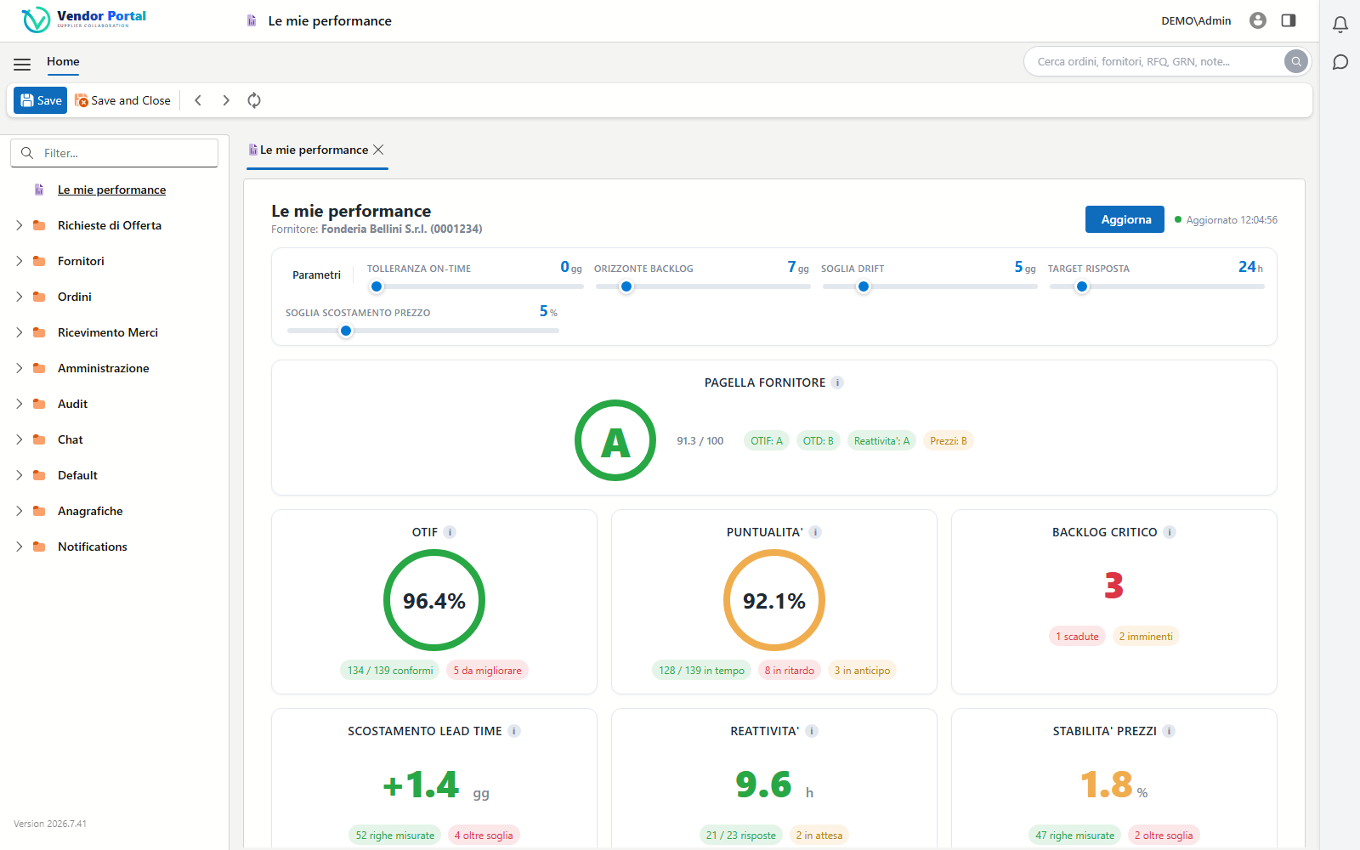This screenshot has height=850, width=1360.
Task: Show info icon for Stabilita' Prezzi
Action: point(1169,731)
